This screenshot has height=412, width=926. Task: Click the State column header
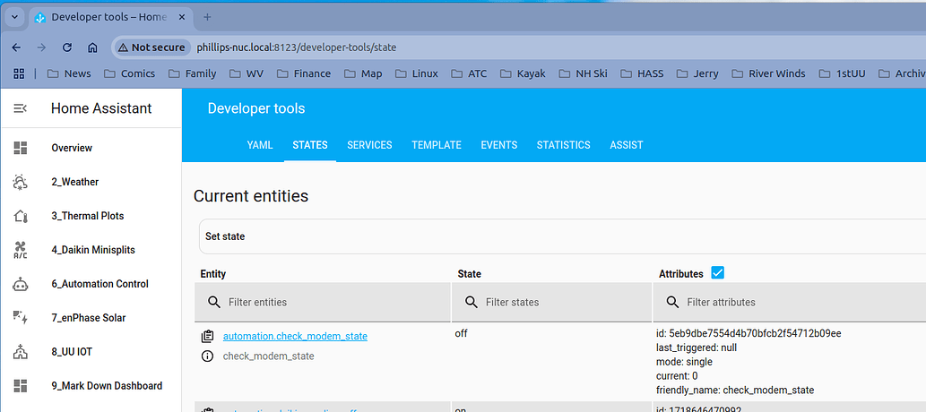click(x=470, y=274)
